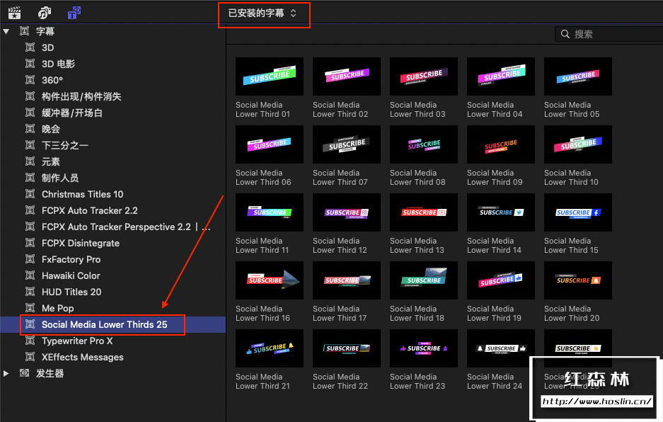Screen dimensions: 663x422
Task: Click the icon beside FxFactory Pro
Action: [30, 259]
